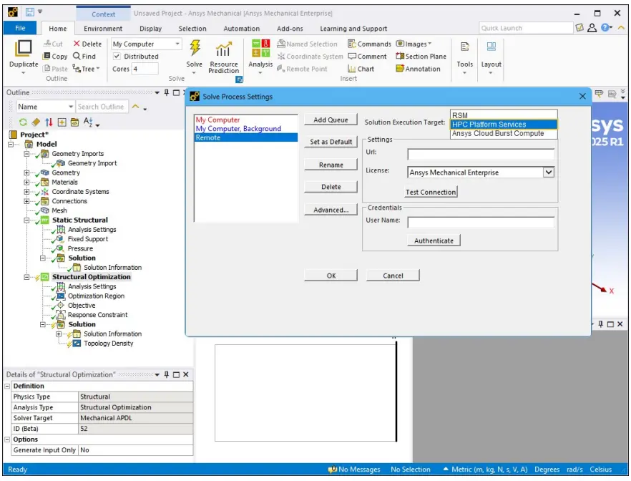Click the Rename button in dialog

331,165
